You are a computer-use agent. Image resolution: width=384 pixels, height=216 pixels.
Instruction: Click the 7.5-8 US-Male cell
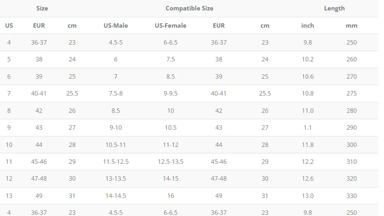[115, 94]
